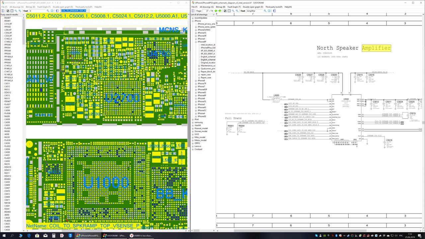The image size is (425, 239).
Task: Click the open-book icon in right window toolbar
Action: point(269,11)
